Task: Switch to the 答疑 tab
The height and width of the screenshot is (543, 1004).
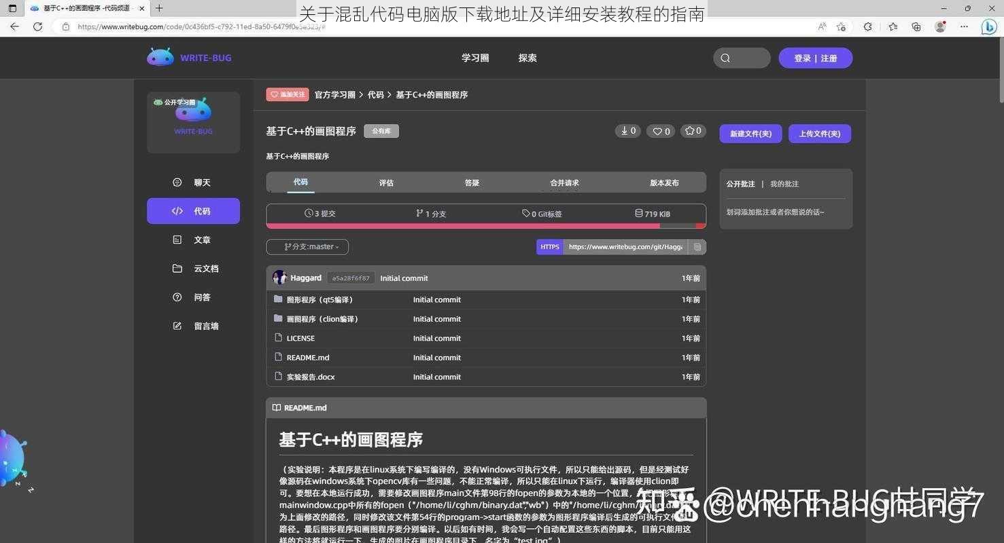Action: click(x=472, y=183)
